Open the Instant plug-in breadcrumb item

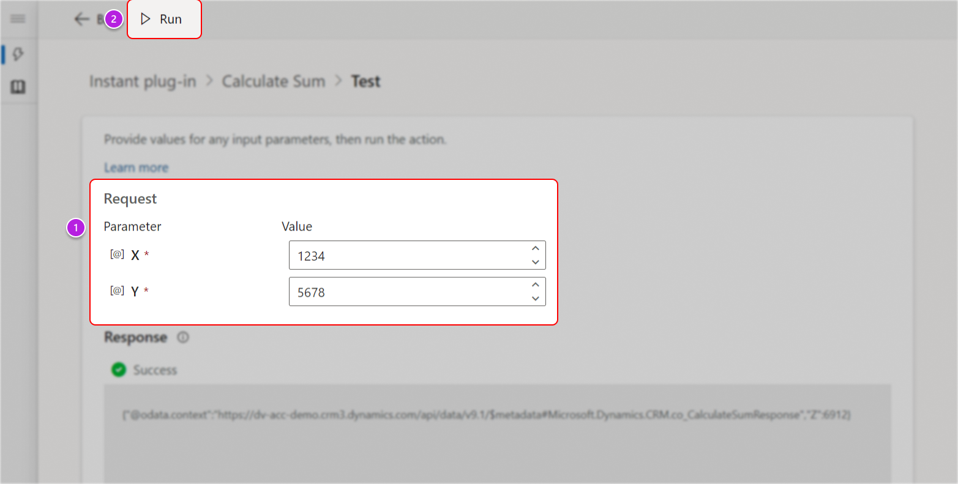143,81
